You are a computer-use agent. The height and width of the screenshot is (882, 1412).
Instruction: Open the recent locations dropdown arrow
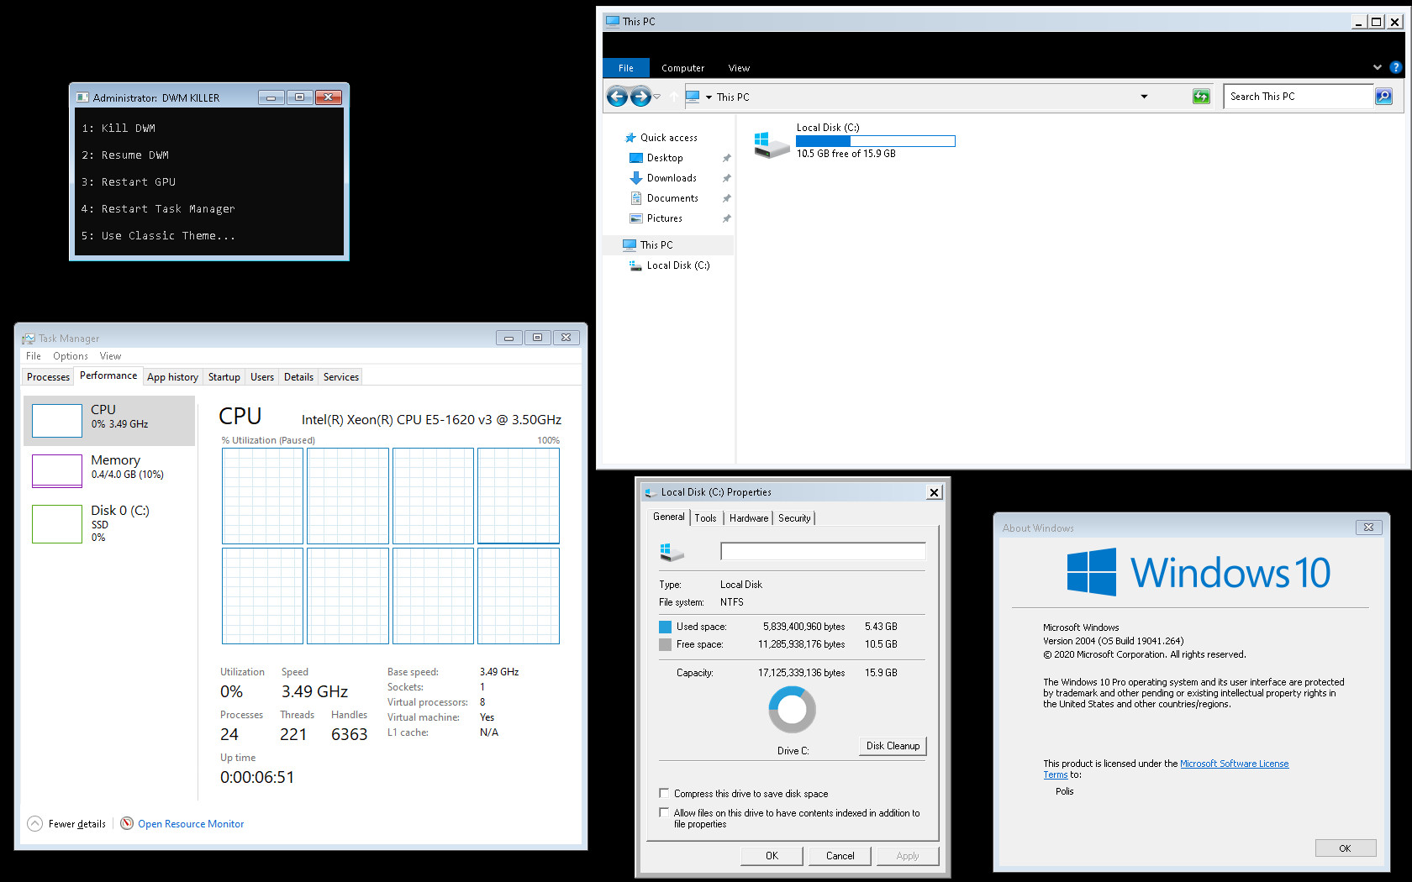[x=657, y=97]
